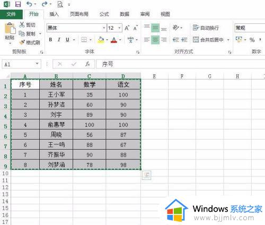Toggle middle vertical alignment
The width and height of the screenshot is (265, 225).
[155, 28]
